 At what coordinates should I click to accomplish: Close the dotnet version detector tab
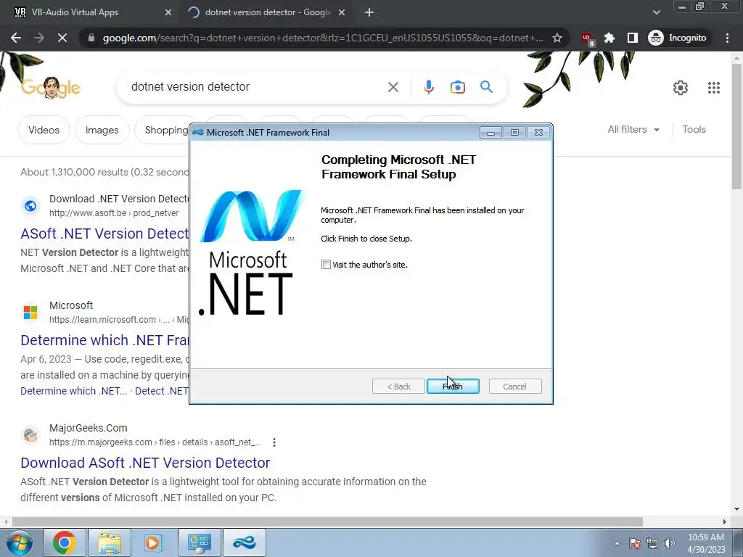click(342, 12)
